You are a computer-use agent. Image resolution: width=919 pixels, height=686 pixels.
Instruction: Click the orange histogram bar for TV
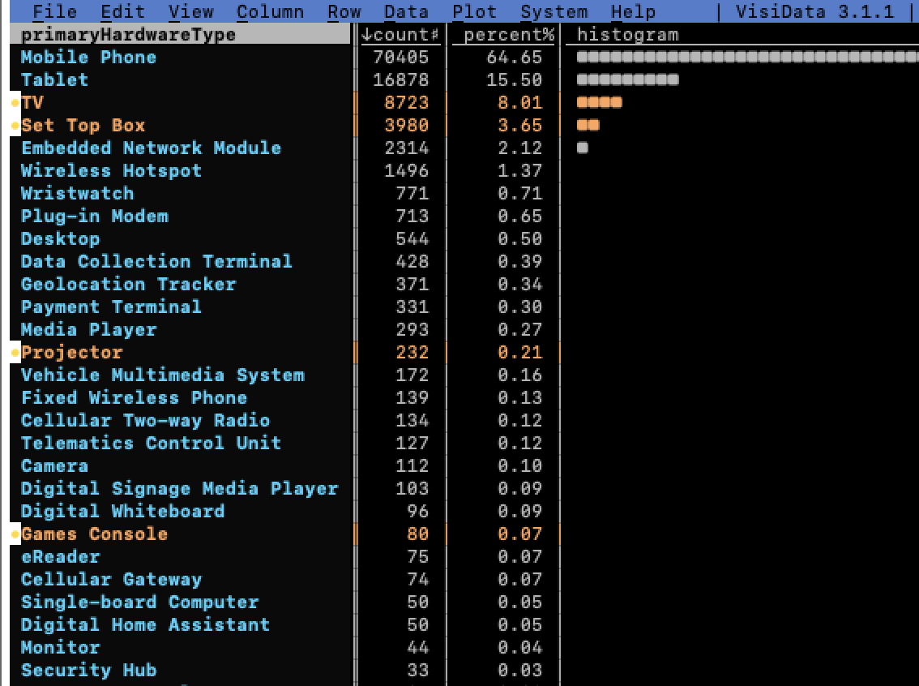599,103
